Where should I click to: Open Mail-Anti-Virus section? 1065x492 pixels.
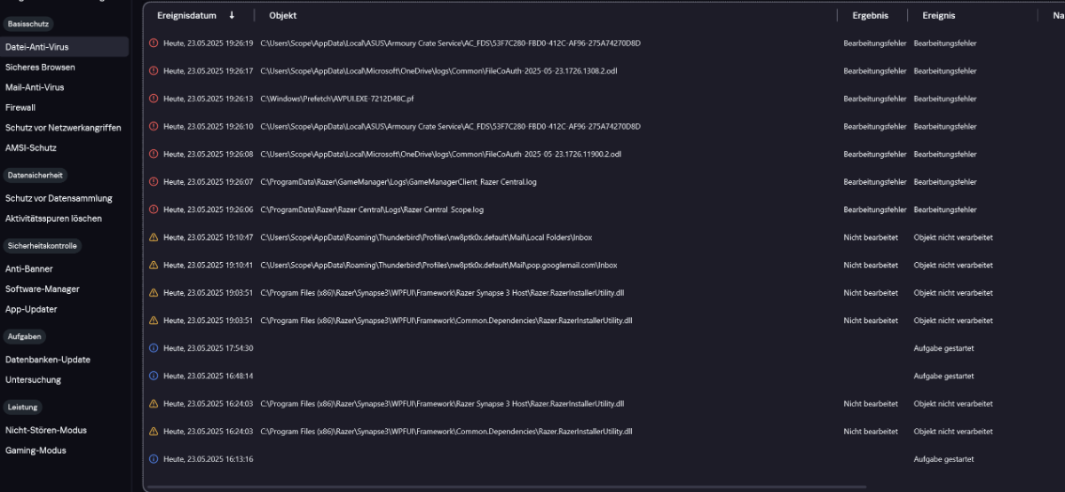click(x=35, y=87)
